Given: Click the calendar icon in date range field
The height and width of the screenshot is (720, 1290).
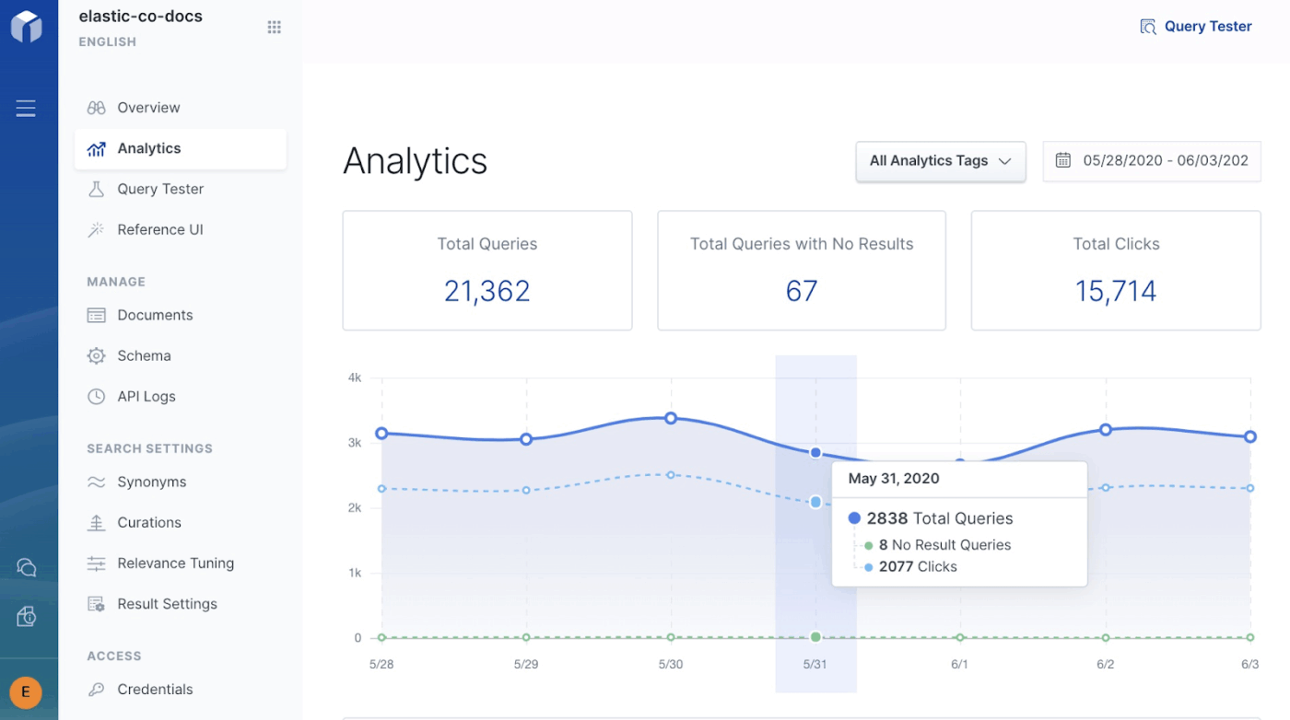Looking at the screenshot, I should [1062, 160].
